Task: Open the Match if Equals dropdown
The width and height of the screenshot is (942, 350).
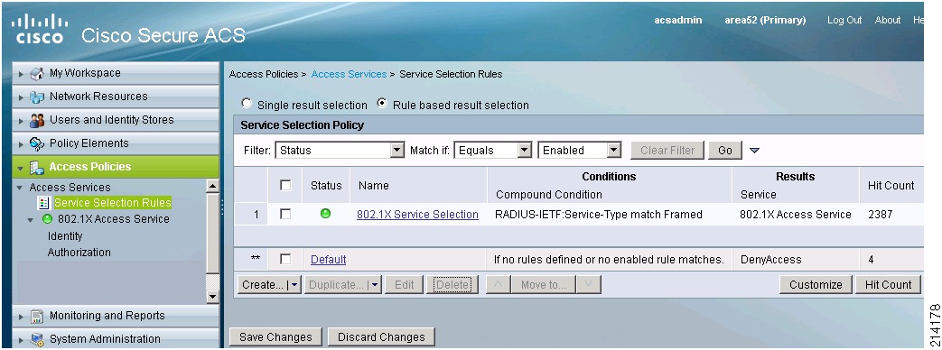Action: pos(493,150)
